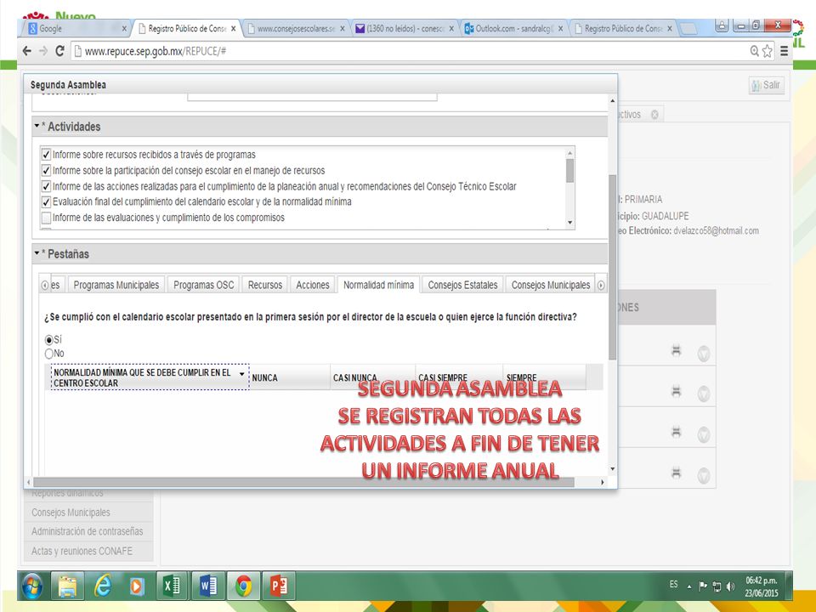This screenshot has height=612, width=816.
Task: Uncheck 'Evaluación final del cumplimiento del calendario escolar'
Action: point(46,202)
